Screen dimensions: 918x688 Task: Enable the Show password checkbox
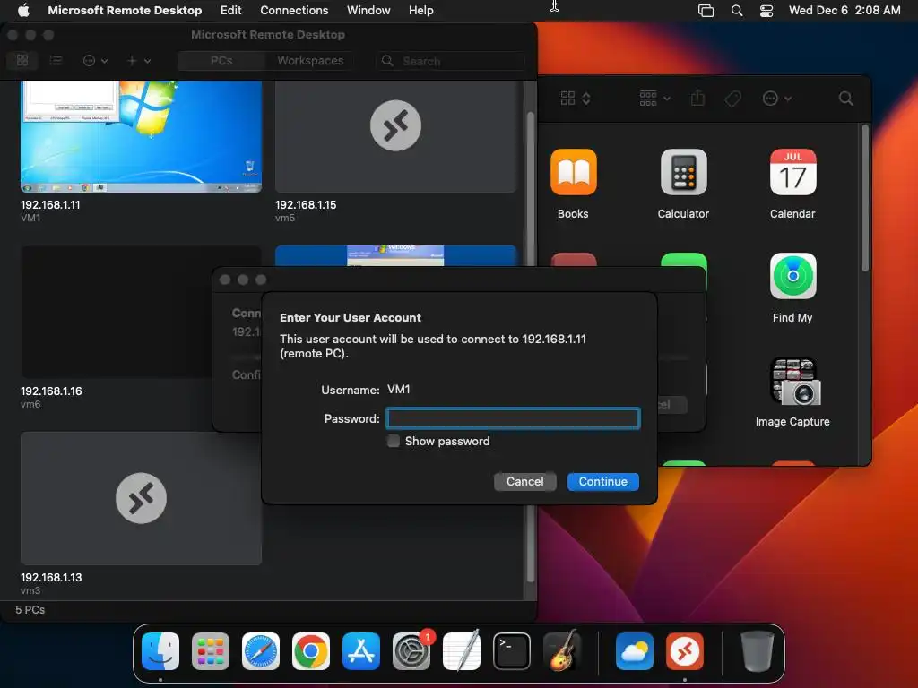point(394,441)
